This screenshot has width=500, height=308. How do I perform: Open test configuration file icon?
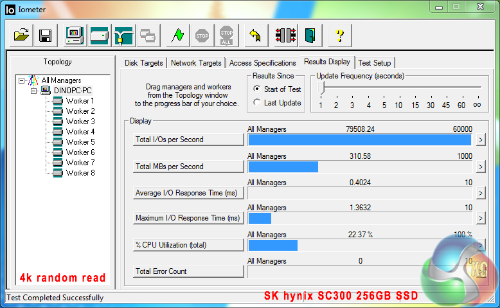click(21, 35)
